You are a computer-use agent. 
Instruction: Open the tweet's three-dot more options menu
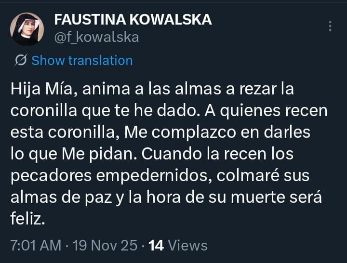(x=330, y=26)
